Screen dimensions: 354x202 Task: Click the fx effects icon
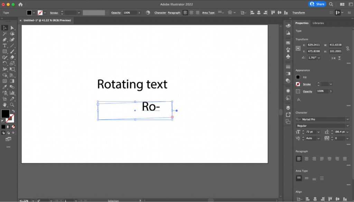click(299, 100)
